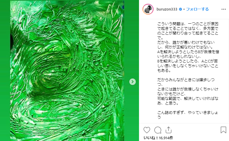Like the post with the heart icon

pyautogui.click(x=147, y=130)
